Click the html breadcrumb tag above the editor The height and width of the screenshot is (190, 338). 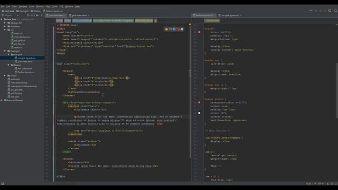pos(60,21)
